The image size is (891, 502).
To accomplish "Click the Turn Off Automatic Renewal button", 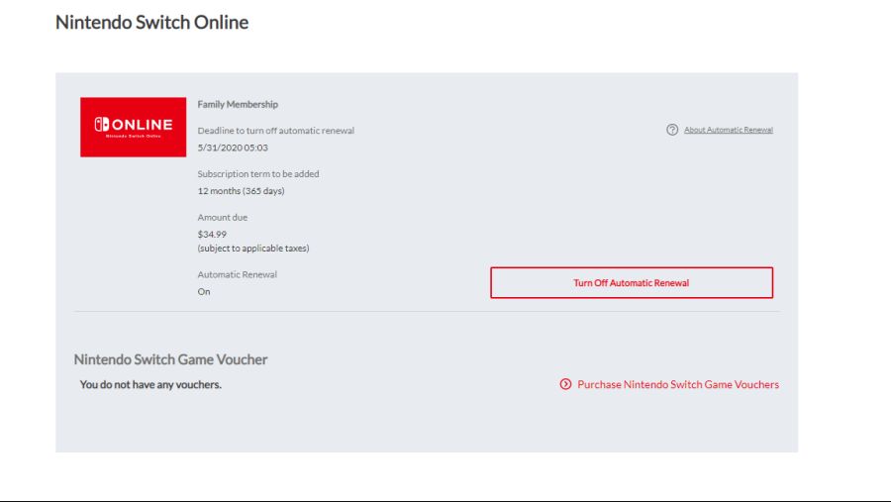I will (x=632, y=282).
